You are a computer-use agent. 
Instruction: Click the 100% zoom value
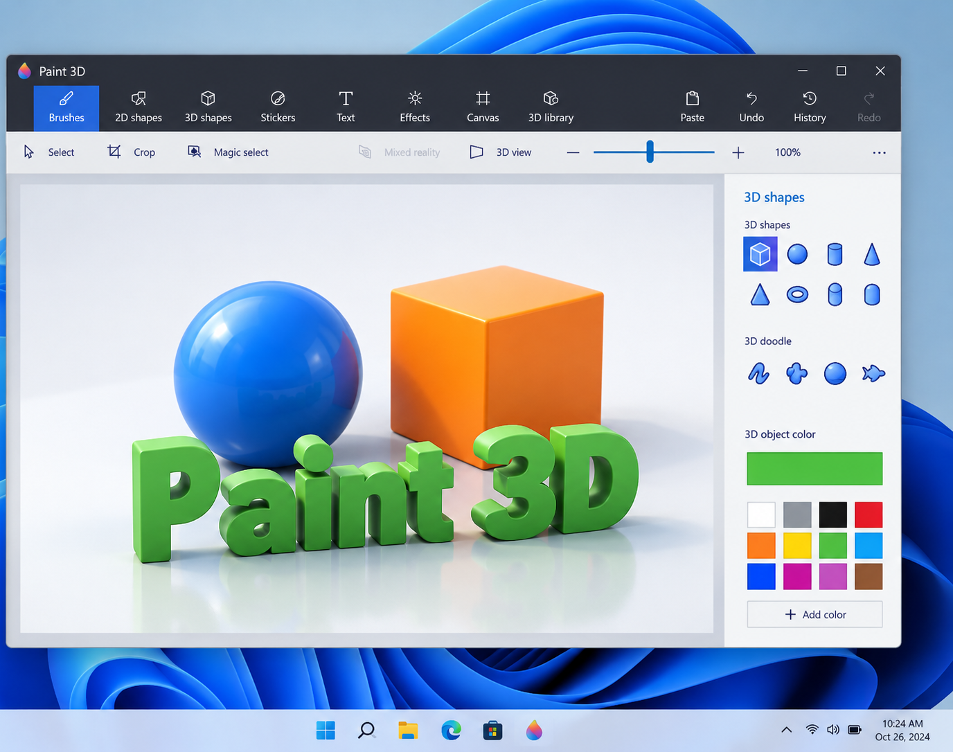click(787, 152)
